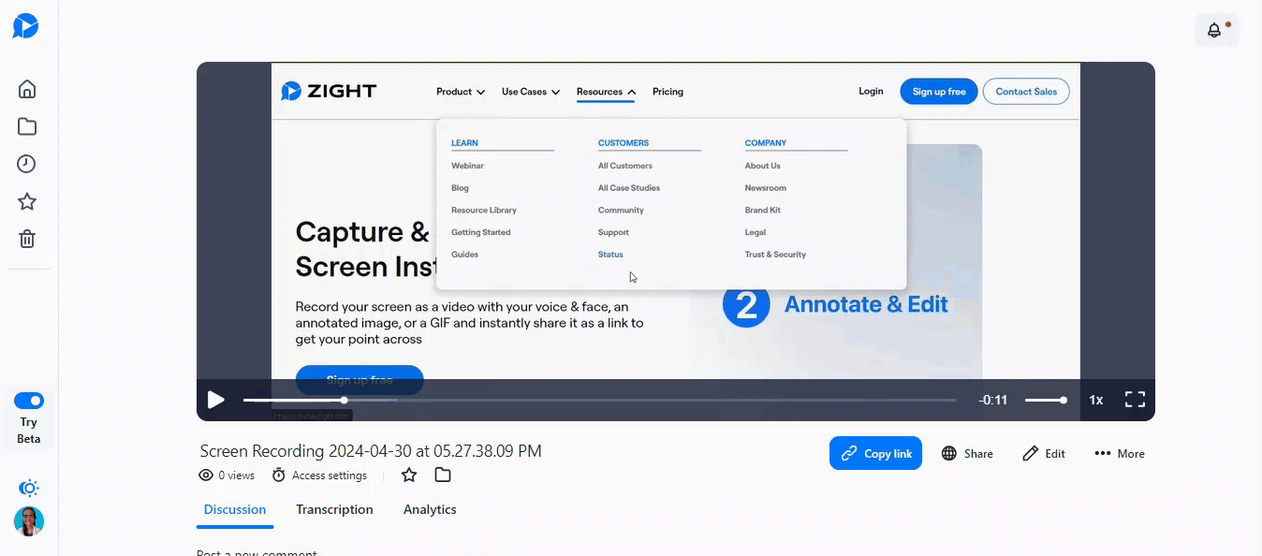1262x556 pixels.
Task: Change the 1x playback speed
Action: coord(1095,400)
